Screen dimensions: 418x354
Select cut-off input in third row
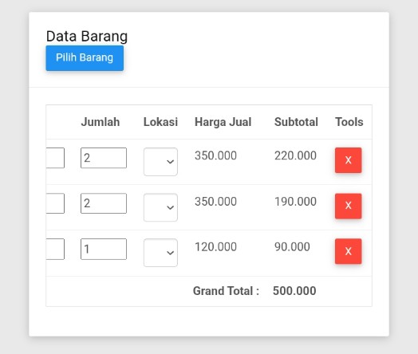click(x=55, y=249)
